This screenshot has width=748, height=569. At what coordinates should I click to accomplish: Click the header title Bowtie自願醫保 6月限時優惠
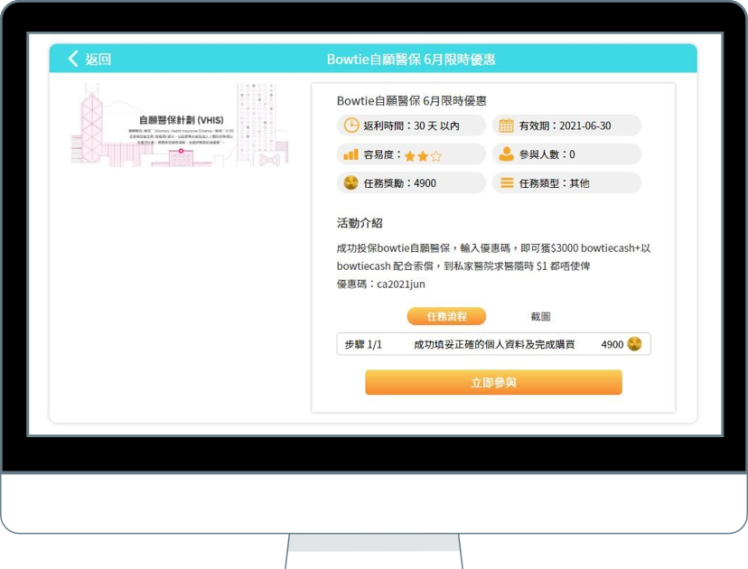click(411, 60)
